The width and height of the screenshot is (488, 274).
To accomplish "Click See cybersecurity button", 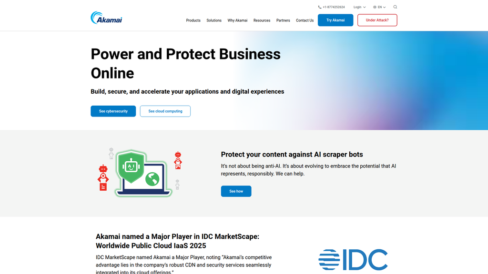I will click(x=113, y=111).
